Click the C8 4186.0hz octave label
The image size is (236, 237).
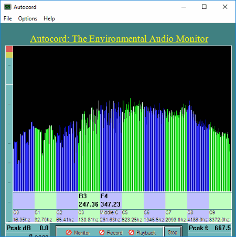(198, 216)
